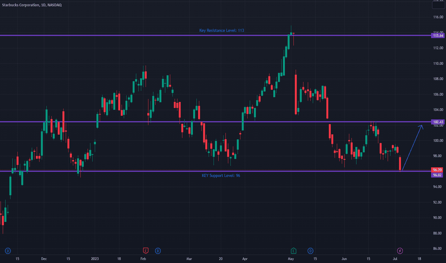Open the red earnings E marker near Feb
The height and width of the screenshot is (263, 446).
(x=145, y=251)
